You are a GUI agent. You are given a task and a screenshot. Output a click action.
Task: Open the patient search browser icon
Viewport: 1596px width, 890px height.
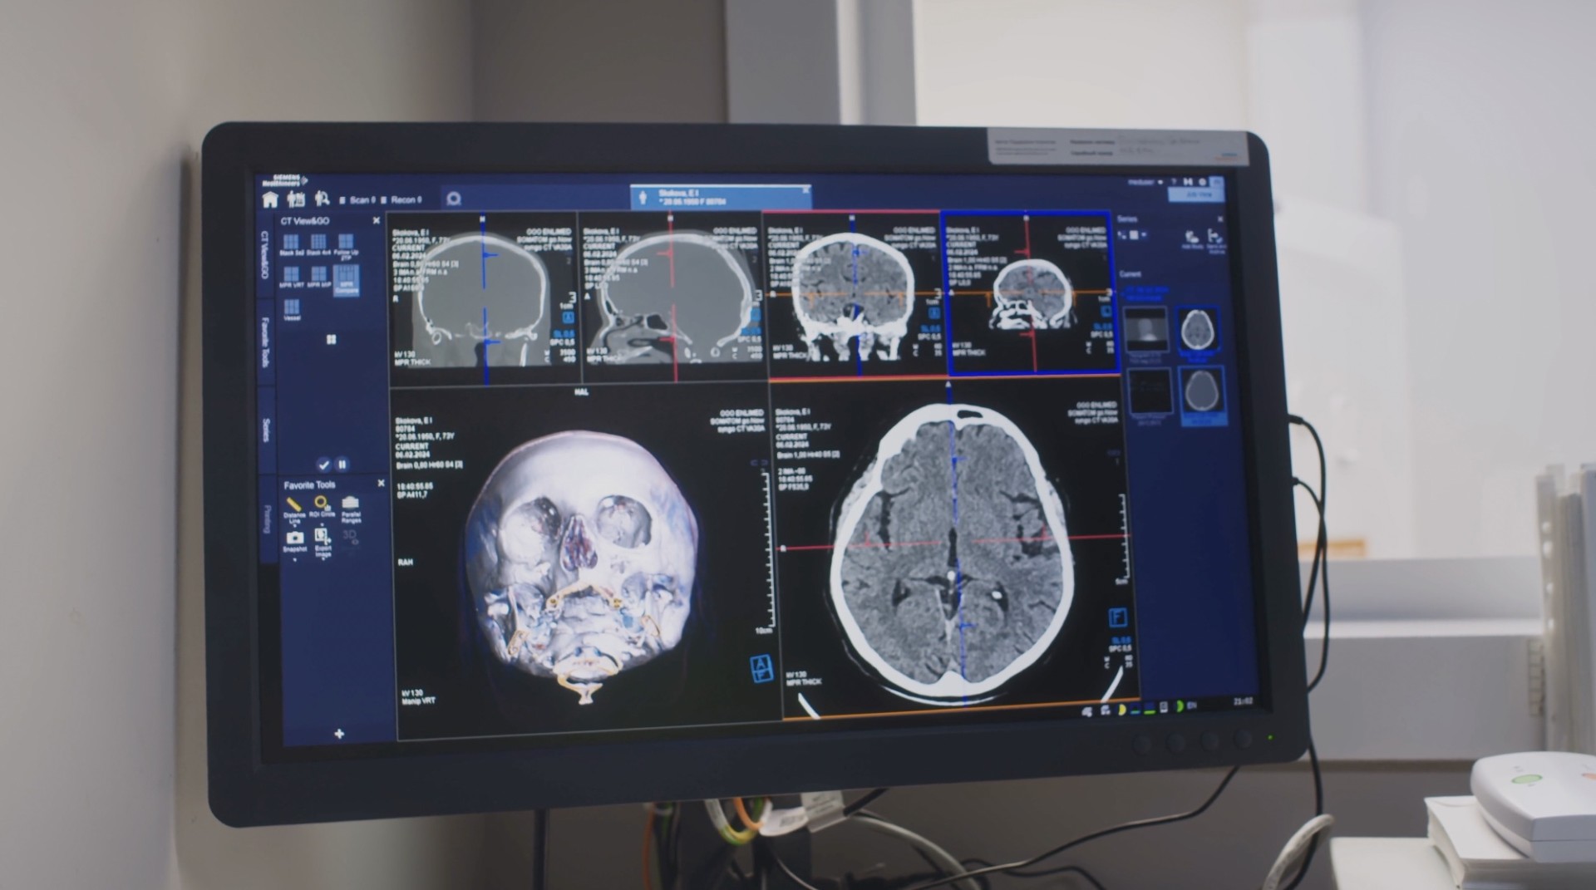click(x=322, y=199)
